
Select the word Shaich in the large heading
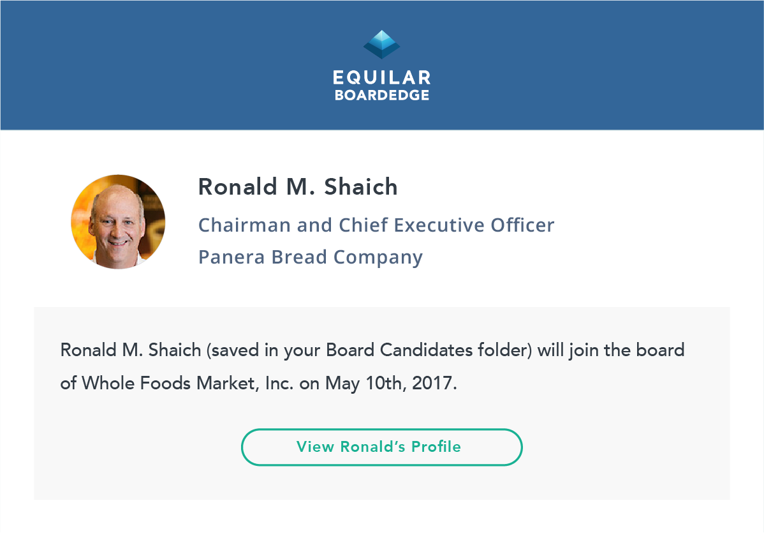[x=361, y=187]
